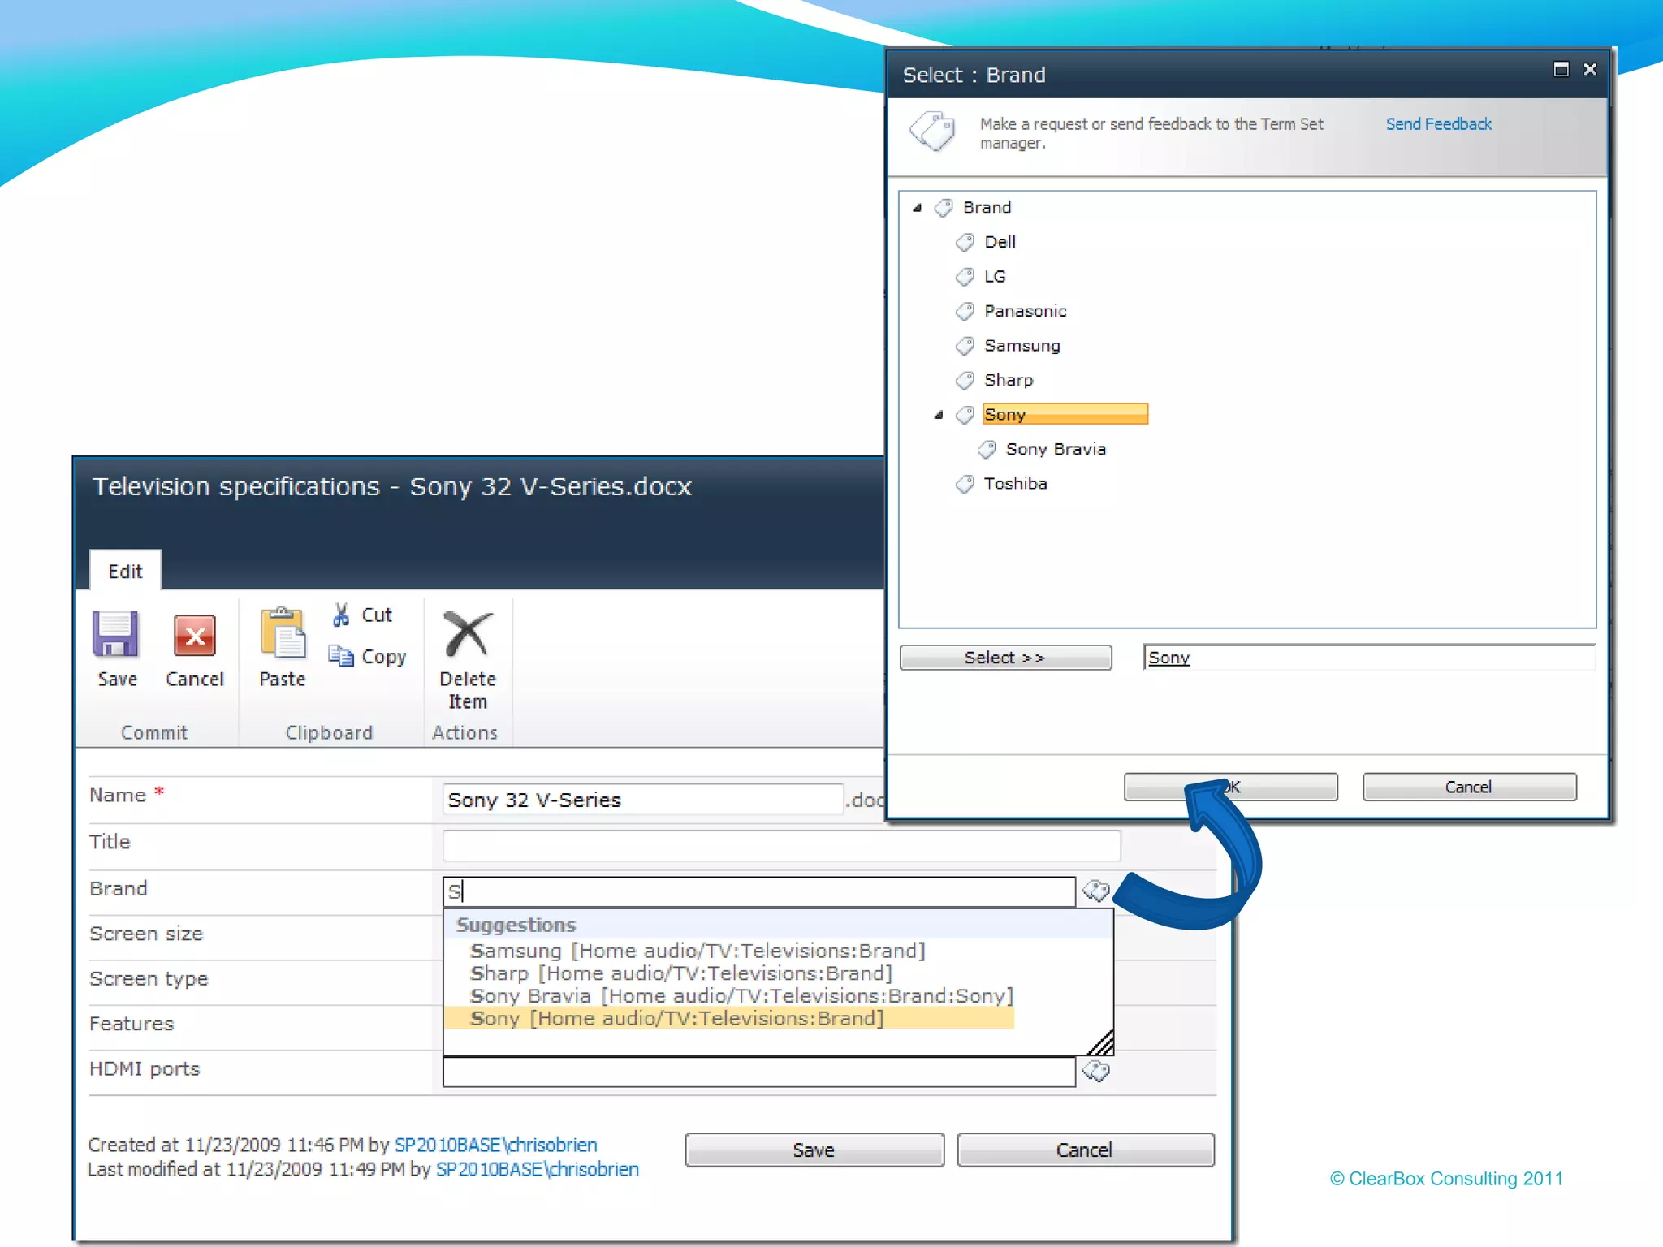Screen dimensions: 1663x1247
Task: Click Cancel in Select Brand dialog
Action: click(x=1468, y=787)
